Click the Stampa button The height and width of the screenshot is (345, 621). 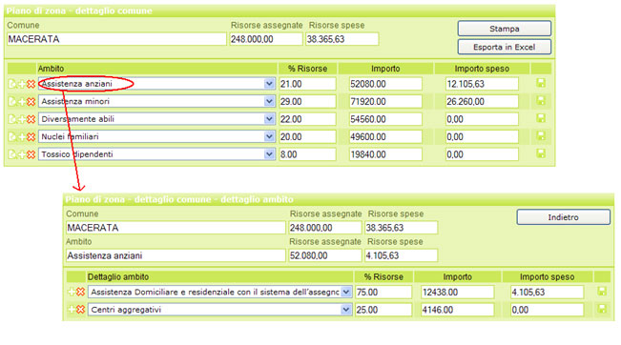(x=505, y=29)
